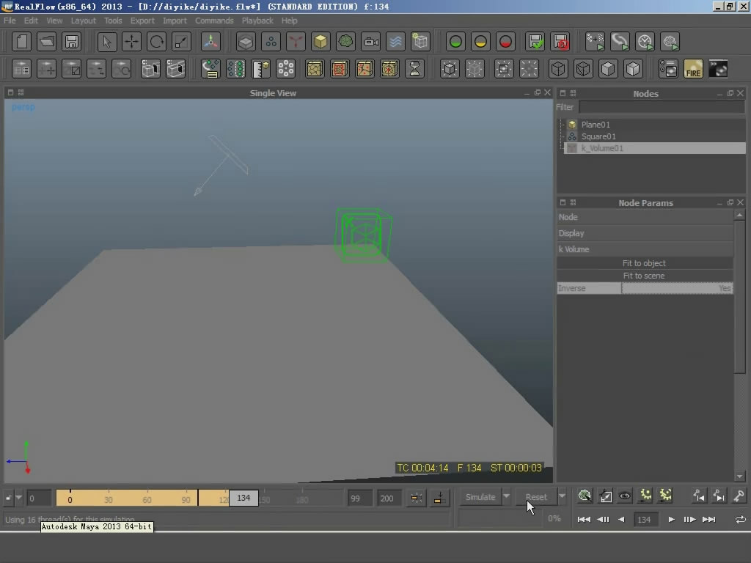Click the Simulate button
The width and height of the screenshot is (751, 563).
[x=480, y=497]
